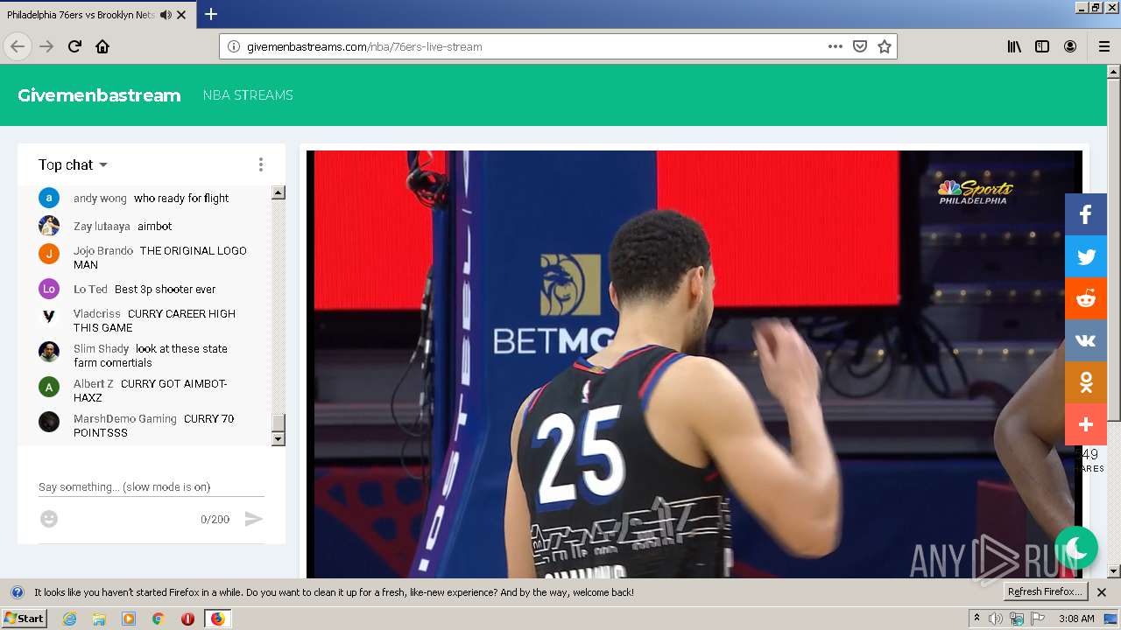This screenshot has height=630, width=1121.
Task: Share on Odnoklassniki
Action: [1086, 382]
